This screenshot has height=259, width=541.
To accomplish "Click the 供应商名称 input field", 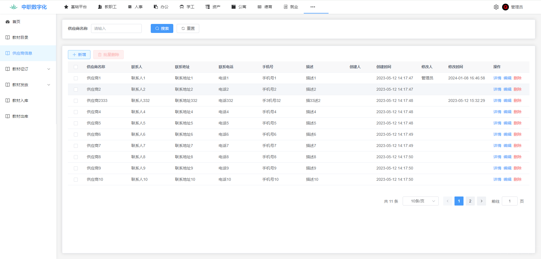I will 116,28.
